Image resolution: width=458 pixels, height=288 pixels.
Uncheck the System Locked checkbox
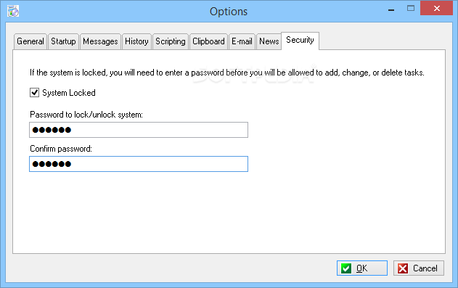34,93
